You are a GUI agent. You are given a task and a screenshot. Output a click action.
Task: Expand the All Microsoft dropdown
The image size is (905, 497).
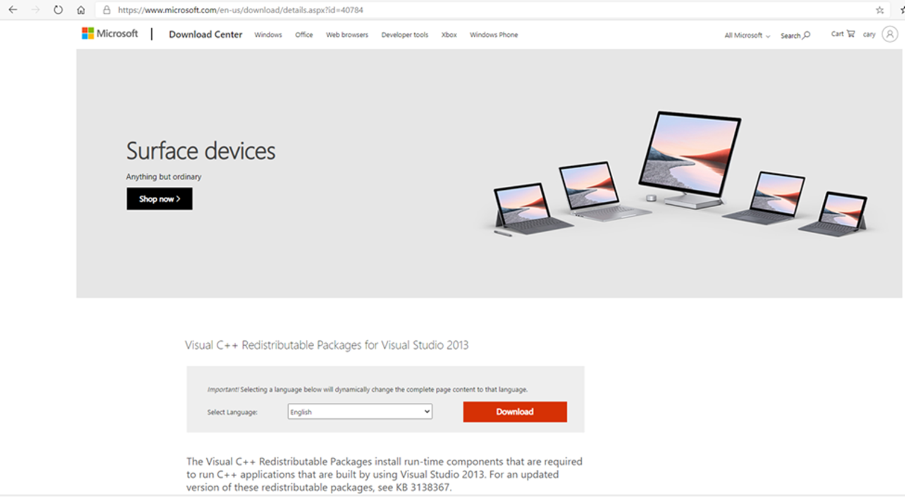[747, 36]
